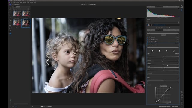
Task: Switch to the Develop tab
Action: [x=151, y=30]
